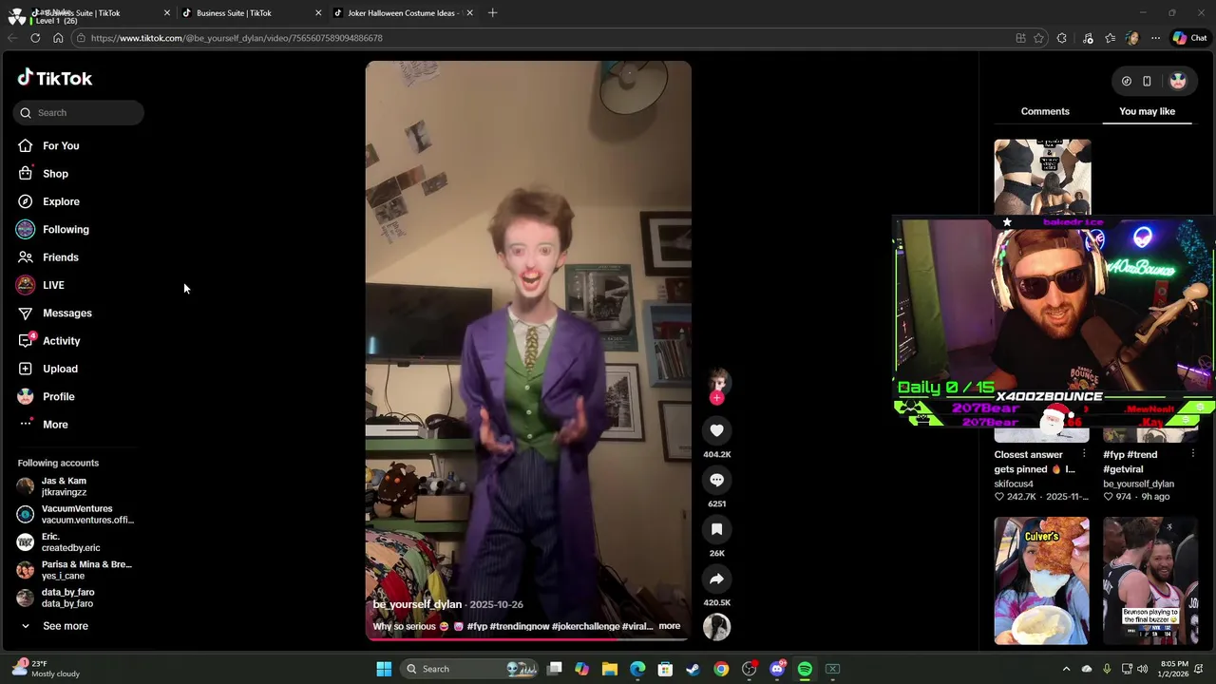Screen dimensions: 1216x684
Task: Open the weather widget showing 23°F
Action: 46,669
